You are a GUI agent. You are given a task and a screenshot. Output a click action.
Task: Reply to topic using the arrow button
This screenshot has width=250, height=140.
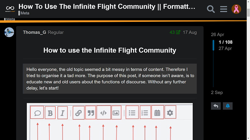(x=216, y=106)
